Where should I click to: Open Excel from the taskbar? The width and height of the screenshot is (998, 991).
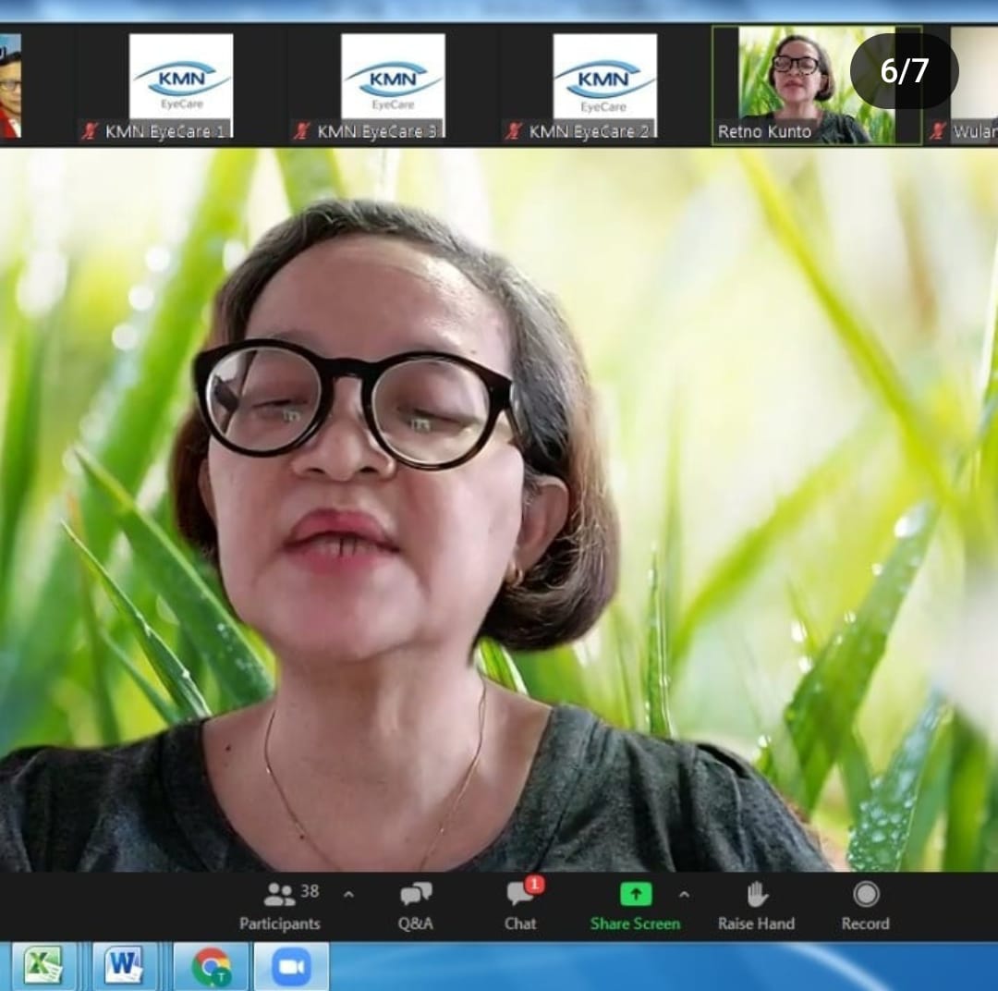pos(43,967)
